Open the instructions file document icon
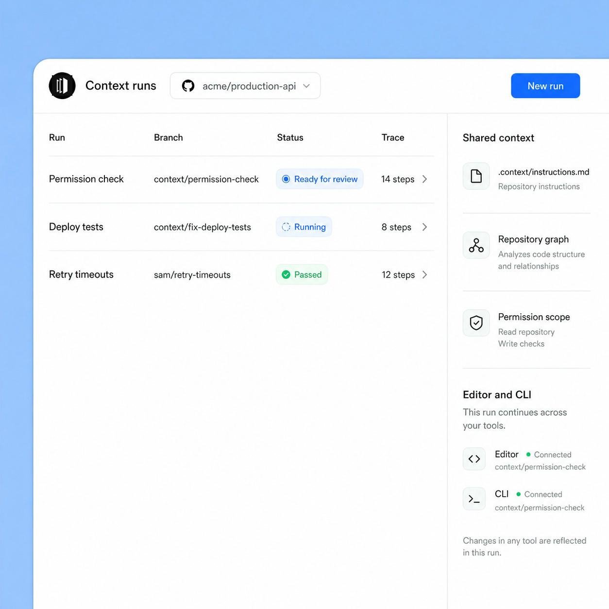609x609 pixels. pyautogui.click(x=476, y=176)
